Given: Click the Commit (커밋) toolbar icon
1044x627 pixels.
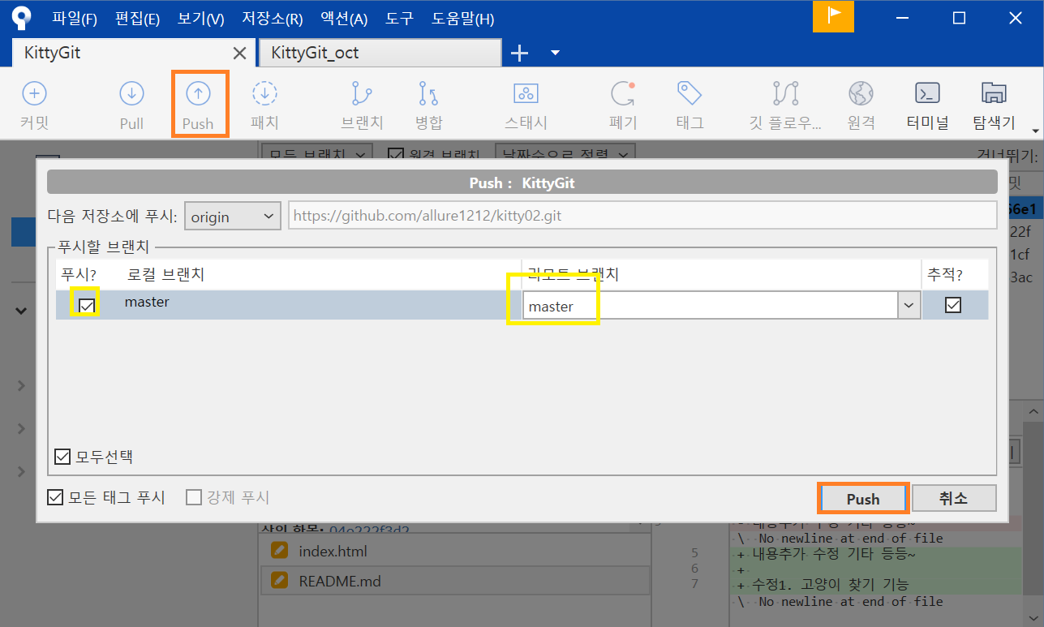Looking at the screenshot, I should (x=34, y=105).
